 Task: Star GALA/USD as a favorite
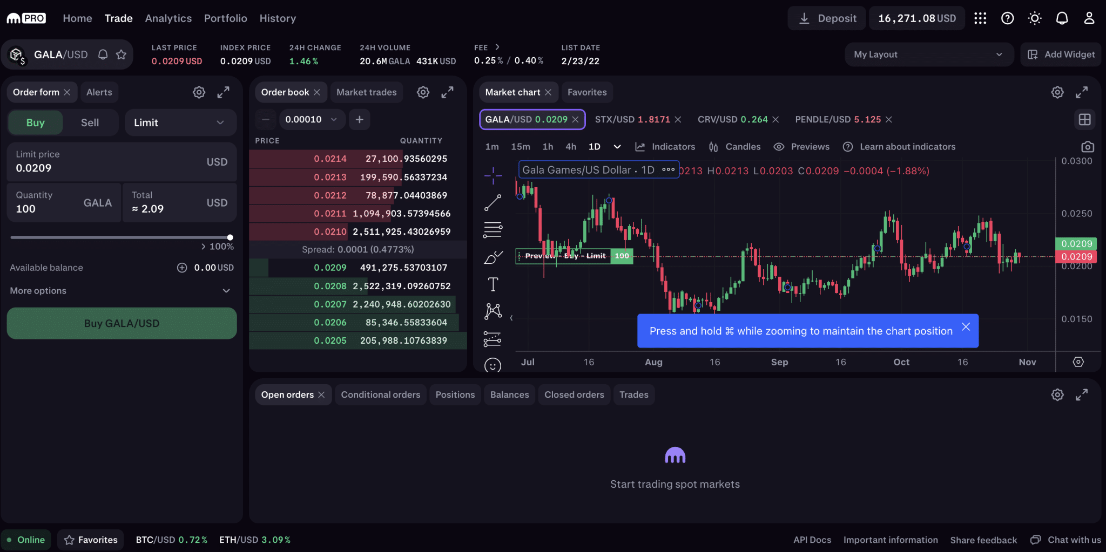(120, 54)
